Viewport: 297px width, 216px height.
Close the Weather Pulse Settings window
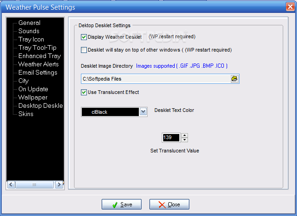[x=290, y=7]
